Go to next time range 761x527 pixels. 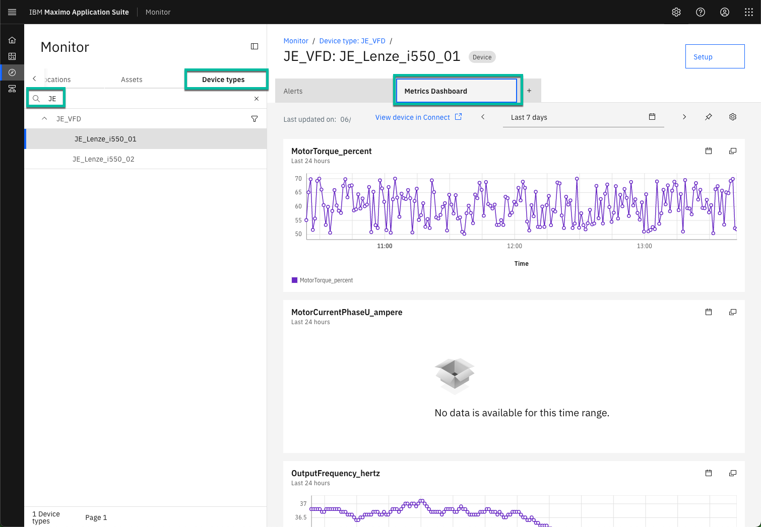[684, 117]
